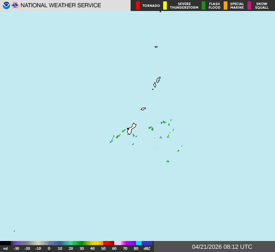
Task: Click the island of Guam on the map
Action: [132, 129]
